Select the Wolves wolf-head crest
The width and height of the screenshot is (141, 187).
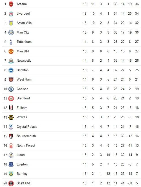coord(11,117)
